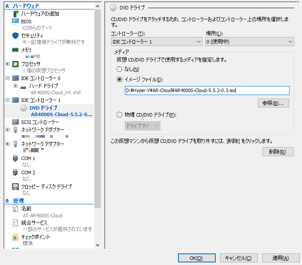Click the IDE コントローラー 0 icon
Viewport: 302px width, 265px height.
(15, 78)
